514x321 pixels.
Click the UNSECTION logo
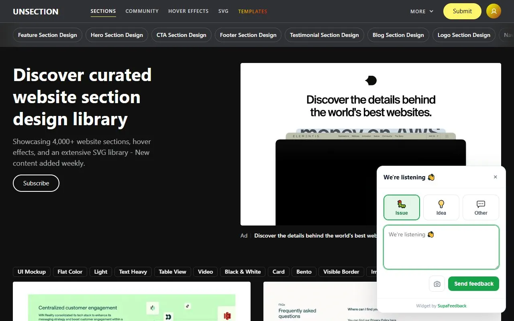click(36, 12)
